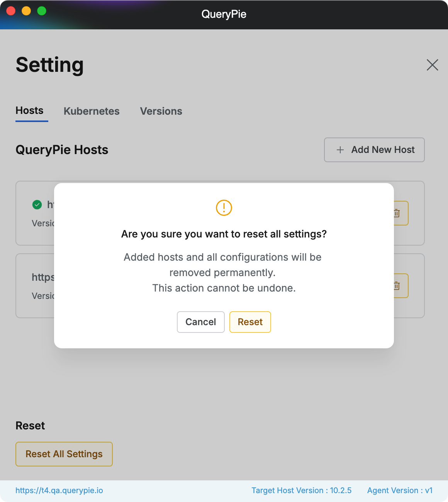448x502 pixels.
Task: Open the Kubernetes tab
Action: pos(92,111)
